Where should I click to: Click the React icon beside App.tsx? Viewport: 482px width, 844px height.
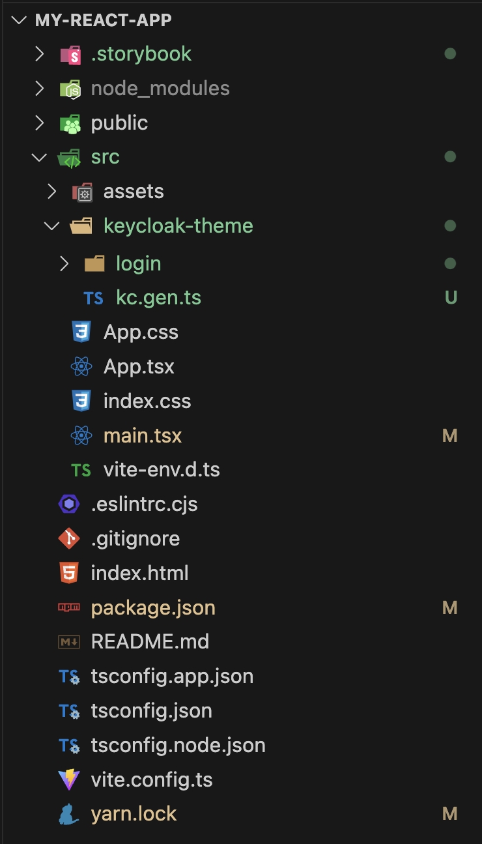[81, 367]
